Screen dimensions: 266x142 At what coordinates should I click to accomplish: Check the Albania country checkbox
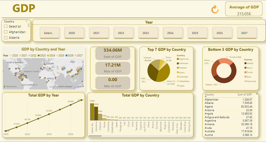click(x=6, y=38)
